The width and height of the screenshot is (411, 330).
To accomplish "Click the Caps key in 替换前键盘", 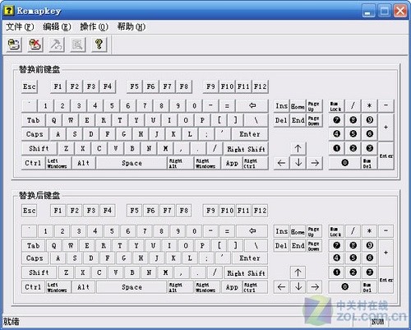I will coord(35,134).
